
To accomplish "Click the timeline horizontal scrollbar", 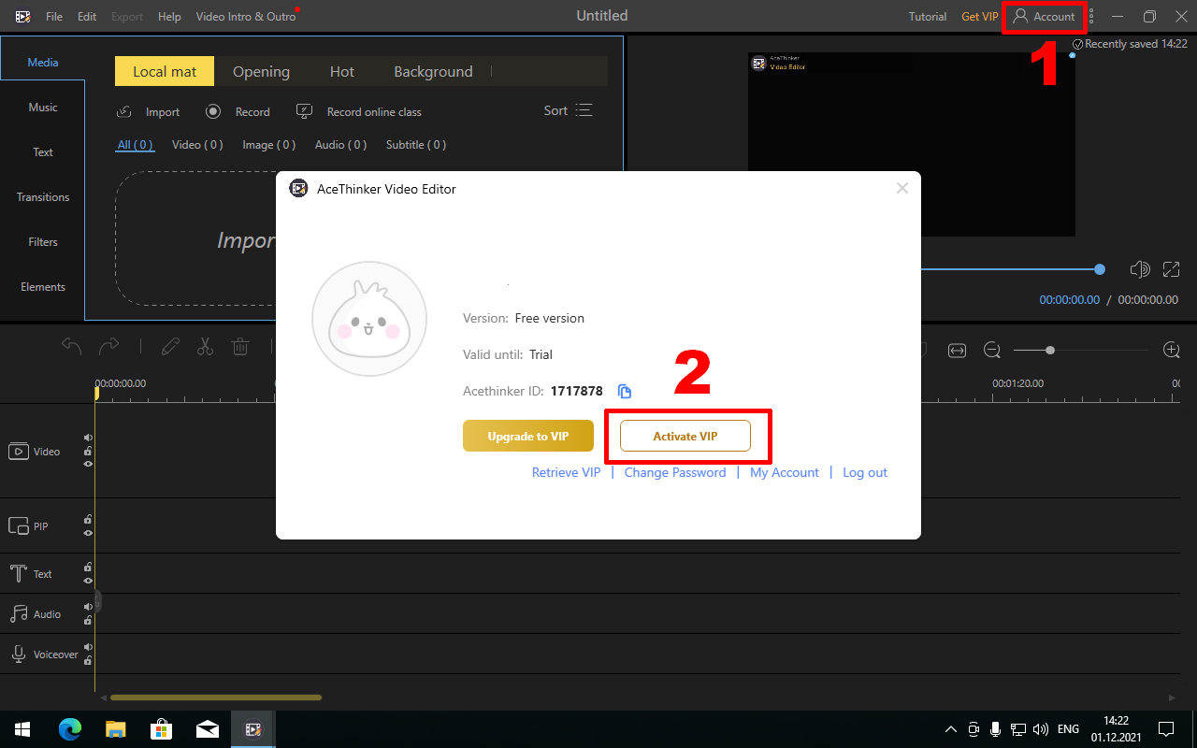I will [216, 698].
